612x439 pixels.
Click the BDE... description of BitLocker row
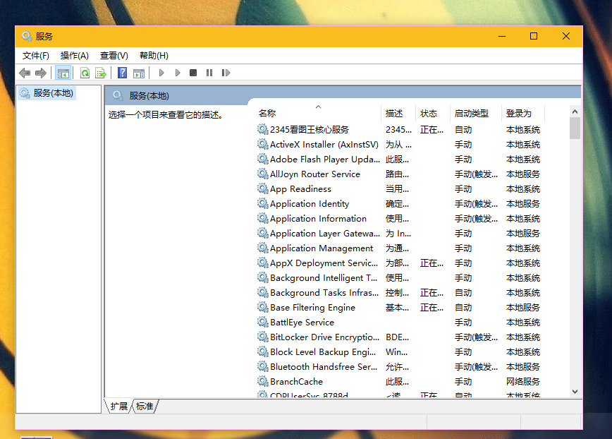398,337
